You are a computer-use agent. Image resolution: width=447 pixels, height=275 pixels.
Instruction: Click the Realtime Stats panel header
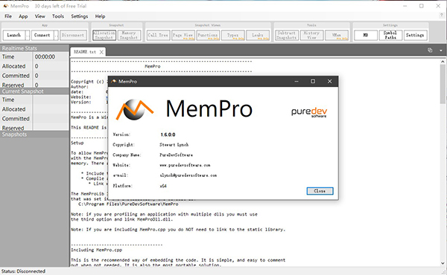pos(34,48)
